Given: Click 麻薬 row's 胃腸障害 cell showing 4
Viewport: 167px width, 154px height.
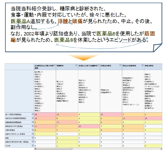Looking at the screenshot, I should click(67, 138).
